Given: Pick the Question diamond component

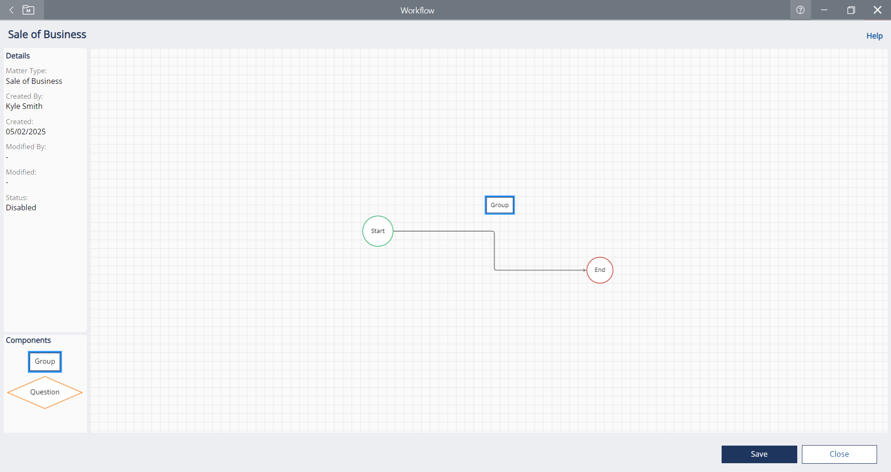Looking at the screenshot, I should click(x=45, y=392).
